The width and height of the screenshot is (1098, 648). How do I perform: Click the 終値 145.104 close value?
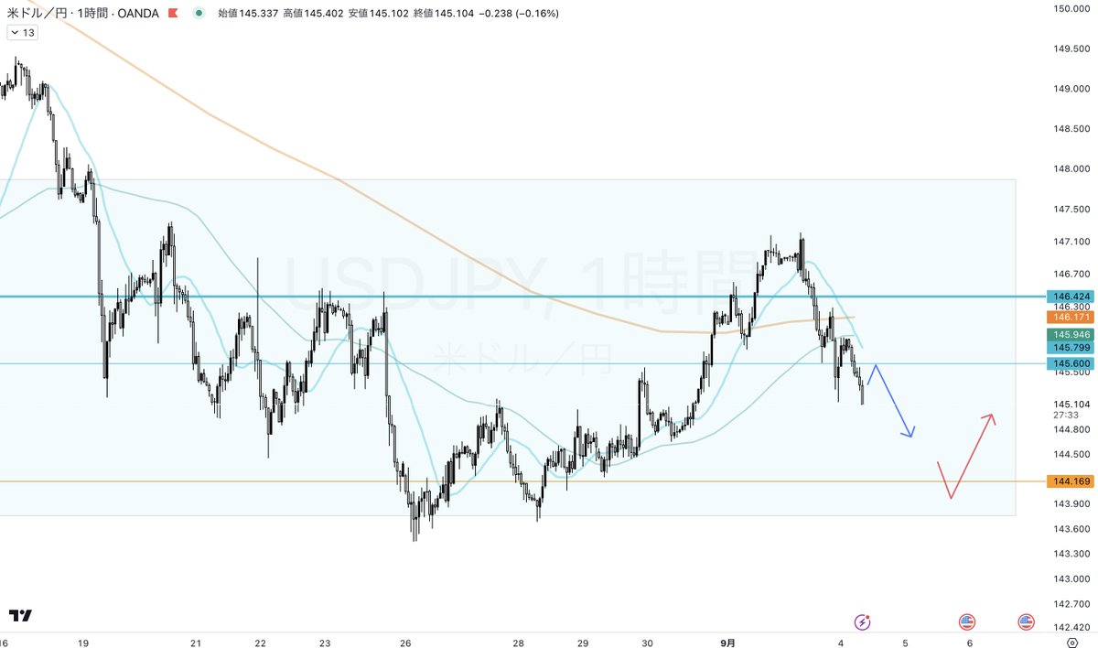tap(444, 14)
